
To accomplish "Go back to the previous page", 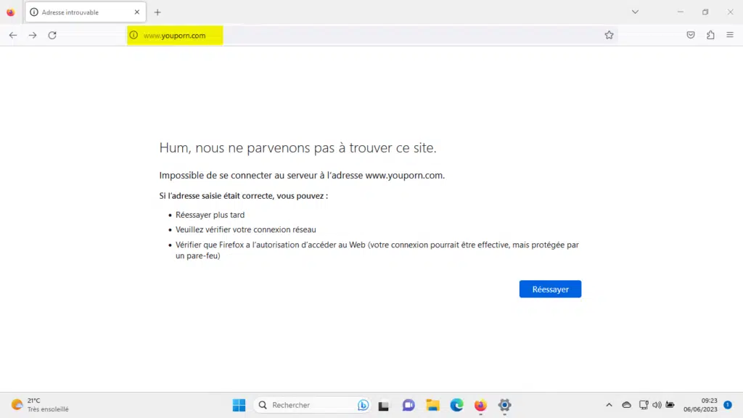I will [x=13, y=35].
